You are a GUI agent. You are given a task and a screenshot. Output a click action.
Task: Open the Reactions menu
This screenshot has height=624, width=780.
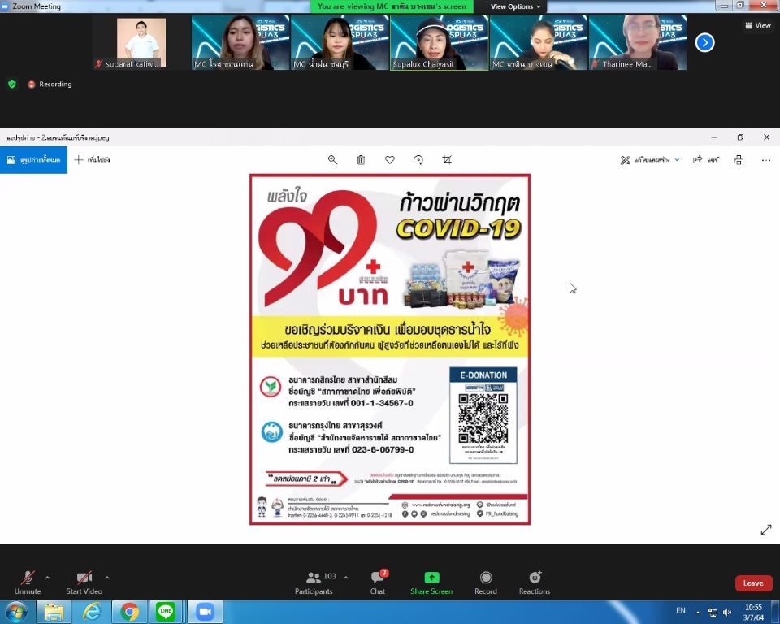(535, 583)
